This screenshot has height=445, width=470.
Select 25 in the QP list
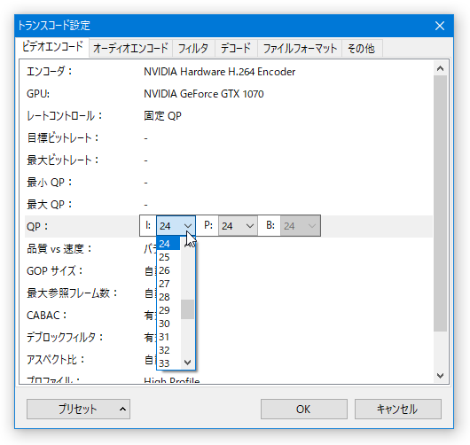(x=168, y=257)
